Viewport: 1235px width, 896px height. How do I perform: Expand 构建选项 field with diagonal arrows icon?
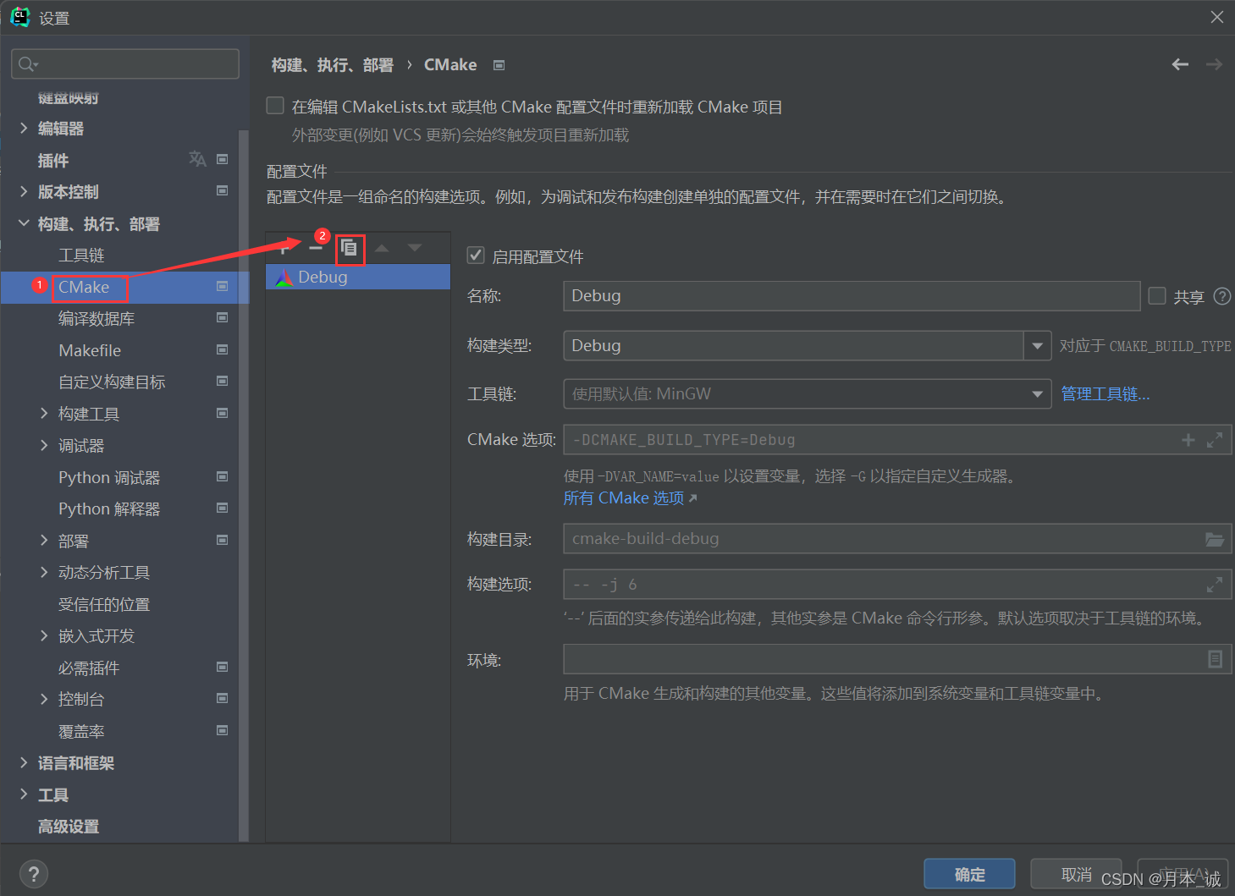click(x=1215, y=584)
